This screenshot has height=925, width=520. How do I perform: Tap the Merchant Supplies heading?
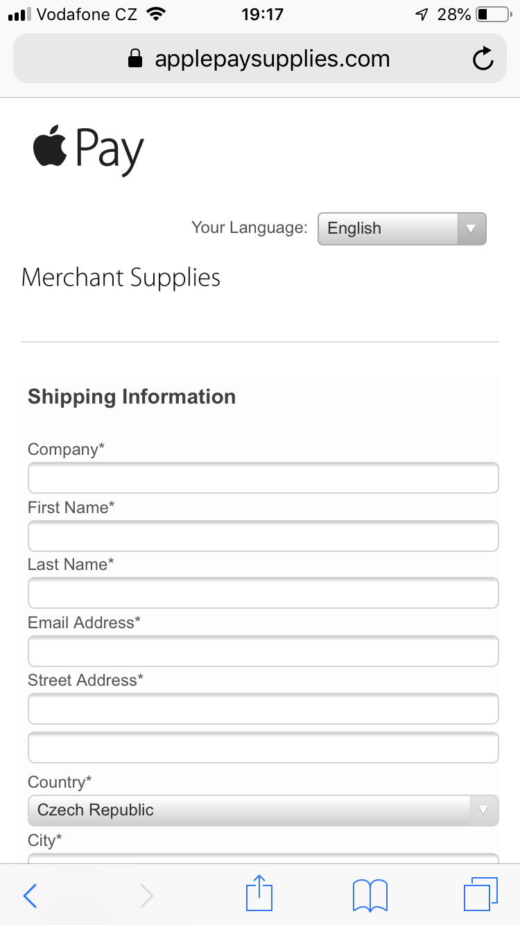point(121,278)
